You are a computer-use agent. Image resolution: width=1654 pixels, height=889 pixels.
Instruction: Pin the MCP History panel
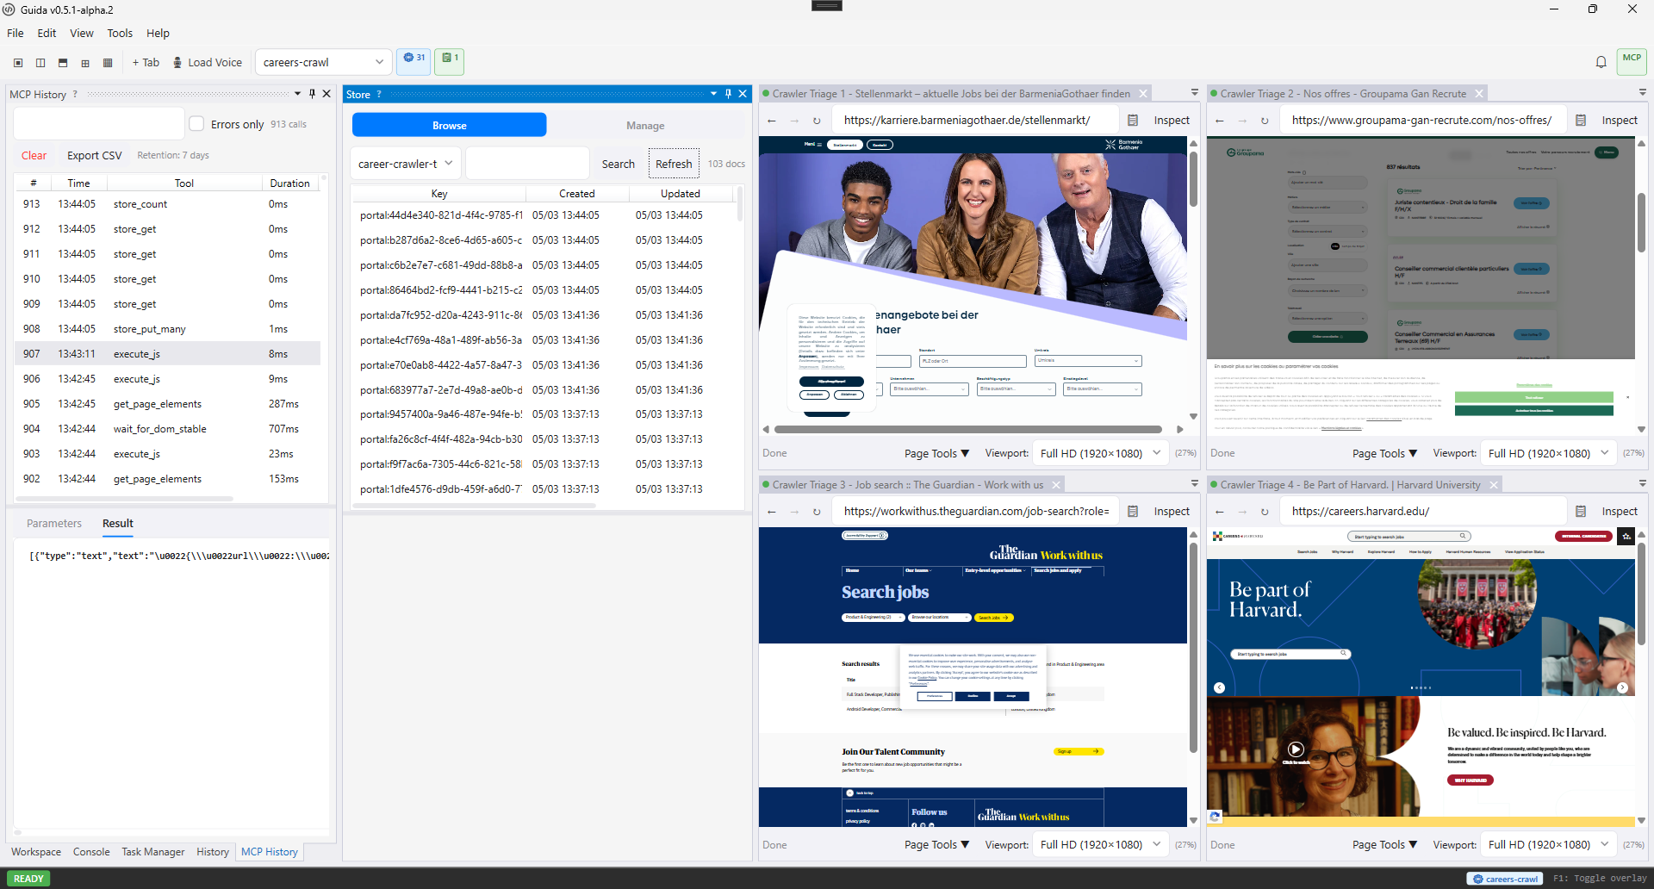pyautogui.click(x=312, y=94)
